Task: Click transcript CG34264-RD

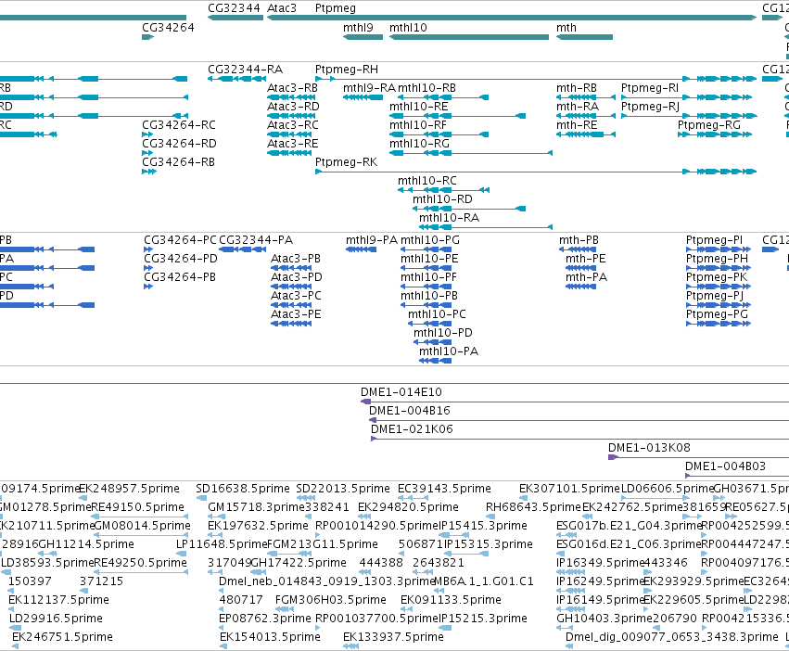Action: [x=179, y=144]
